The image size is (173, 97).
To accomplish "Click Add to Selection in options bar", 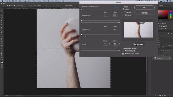I will coord(10,6).
